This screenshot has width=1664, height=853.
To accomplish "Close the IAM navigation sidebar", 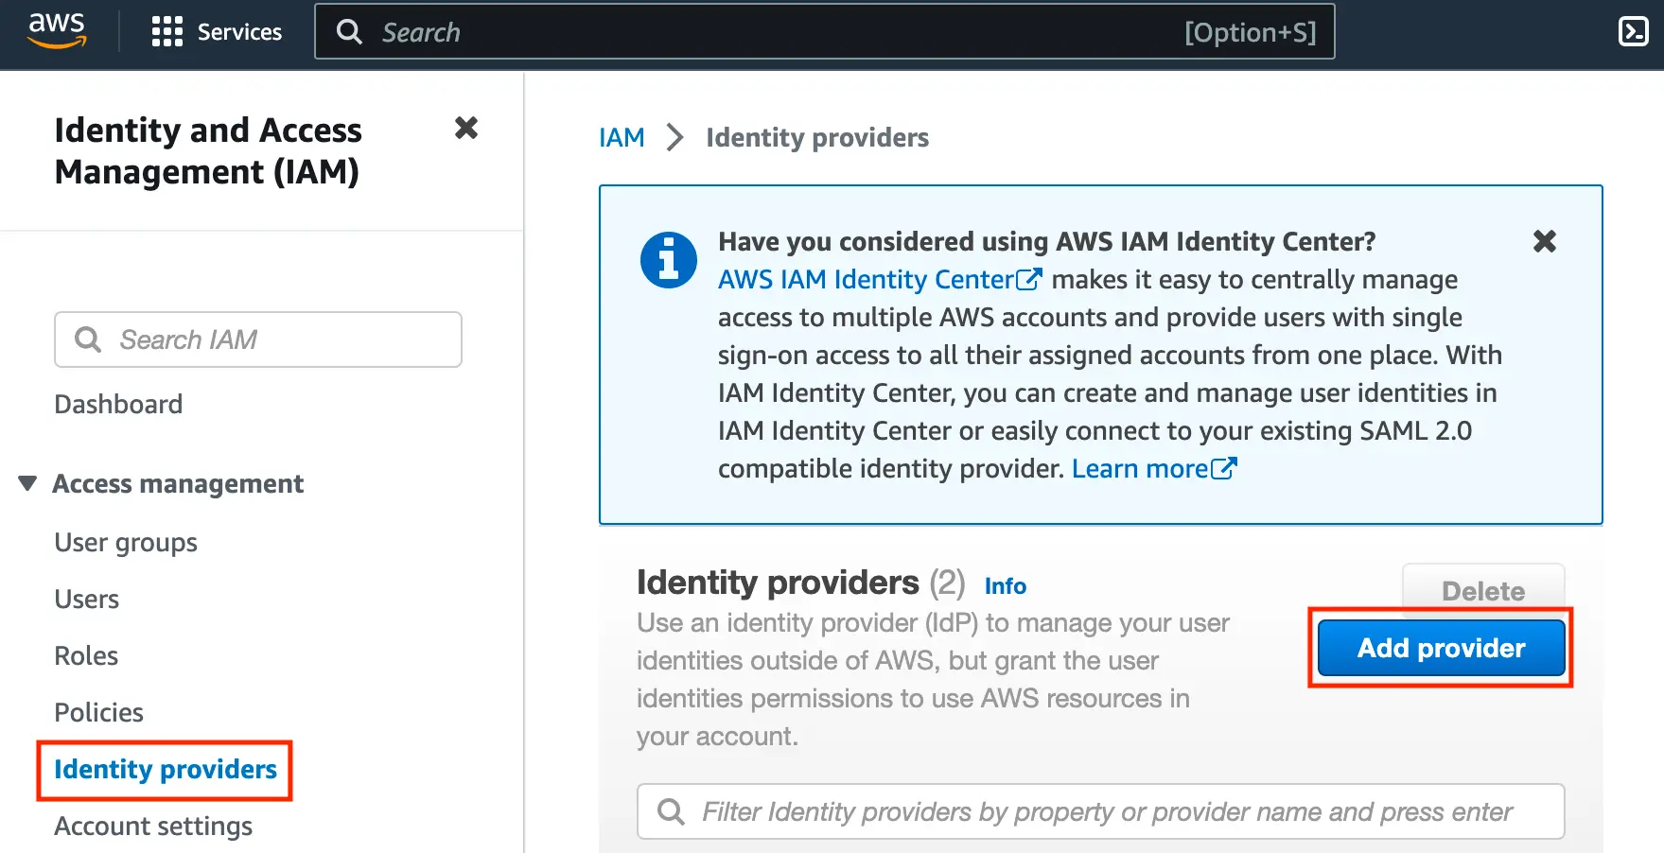I will 465,129.
